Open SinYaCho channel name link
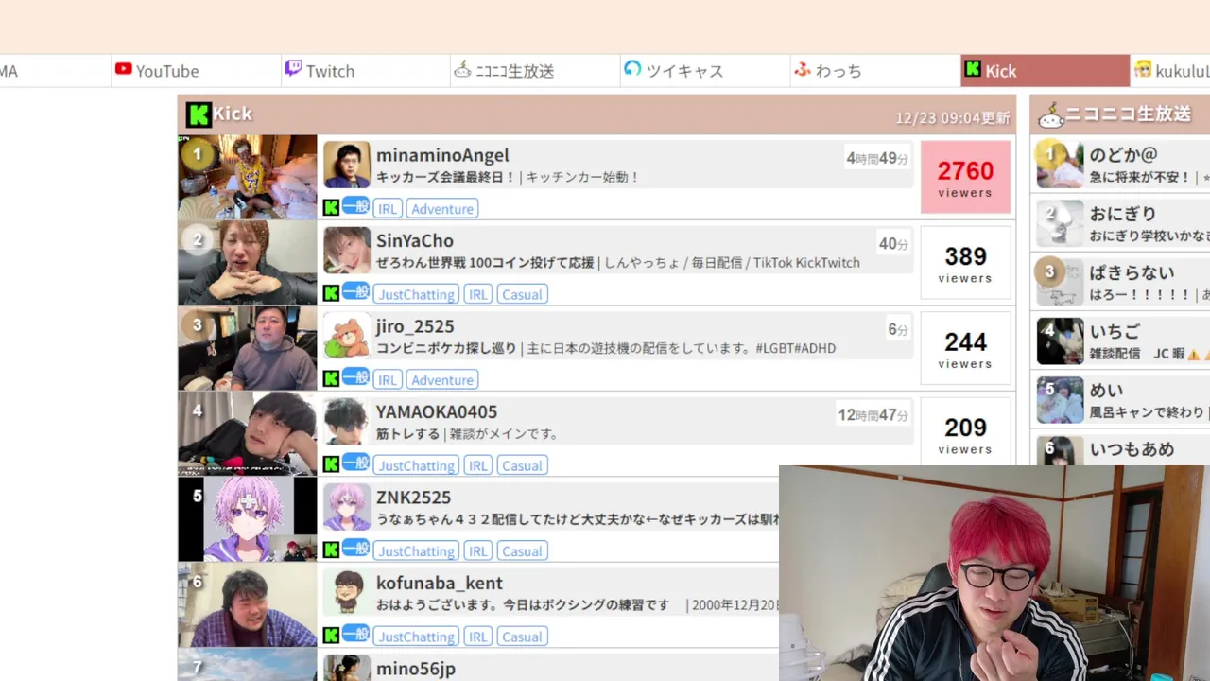 click(x=415, y=241)
